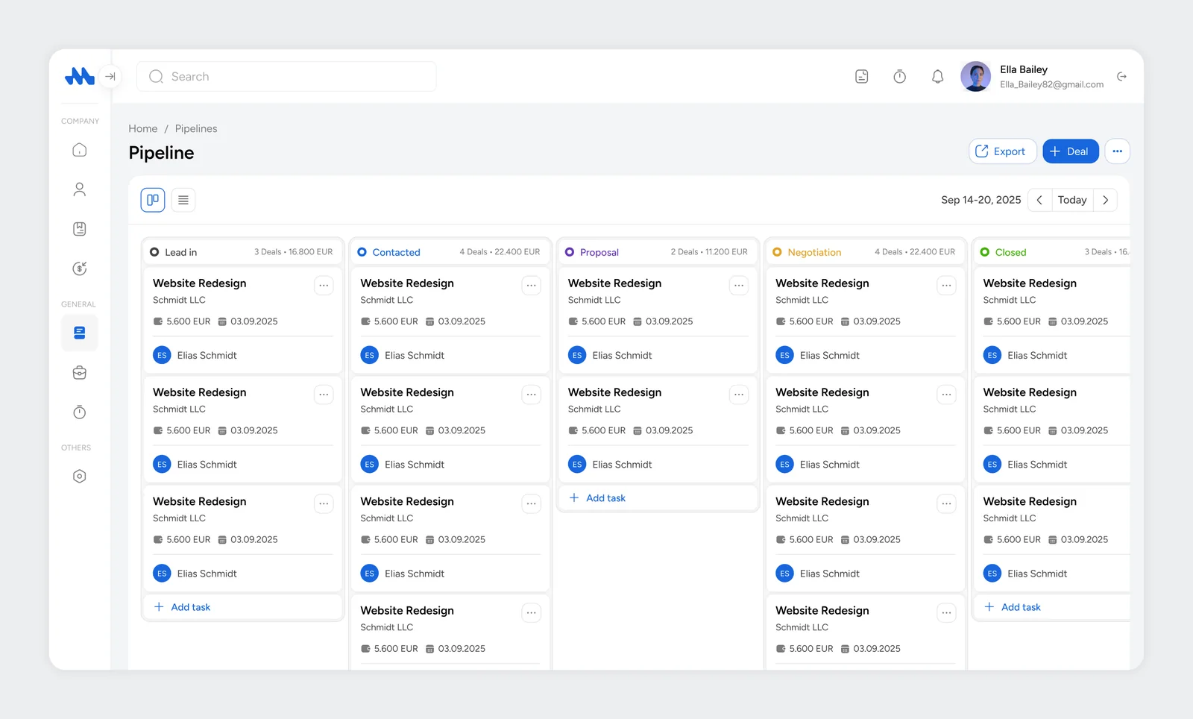Select the Closed column header
Image resolution: width=1193 pixels, height=719 pixels.
(x=1051, y=252)
